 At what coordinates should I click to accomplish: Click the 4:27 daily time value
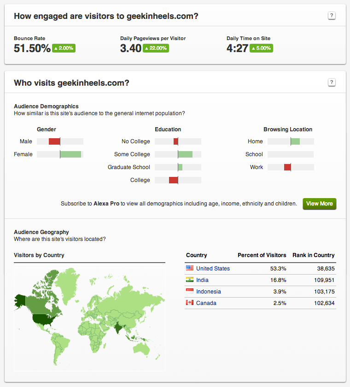point(237,48)
